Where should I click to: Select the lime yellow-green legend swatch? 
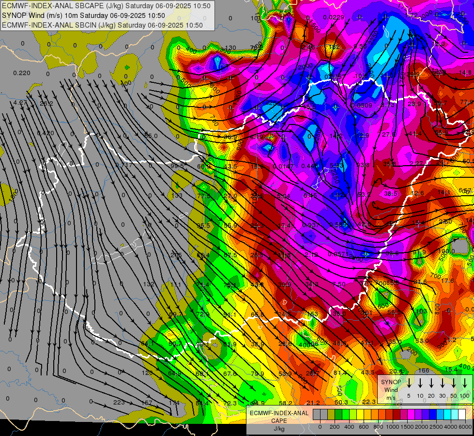pyautogui.click(x=353, y=414)
